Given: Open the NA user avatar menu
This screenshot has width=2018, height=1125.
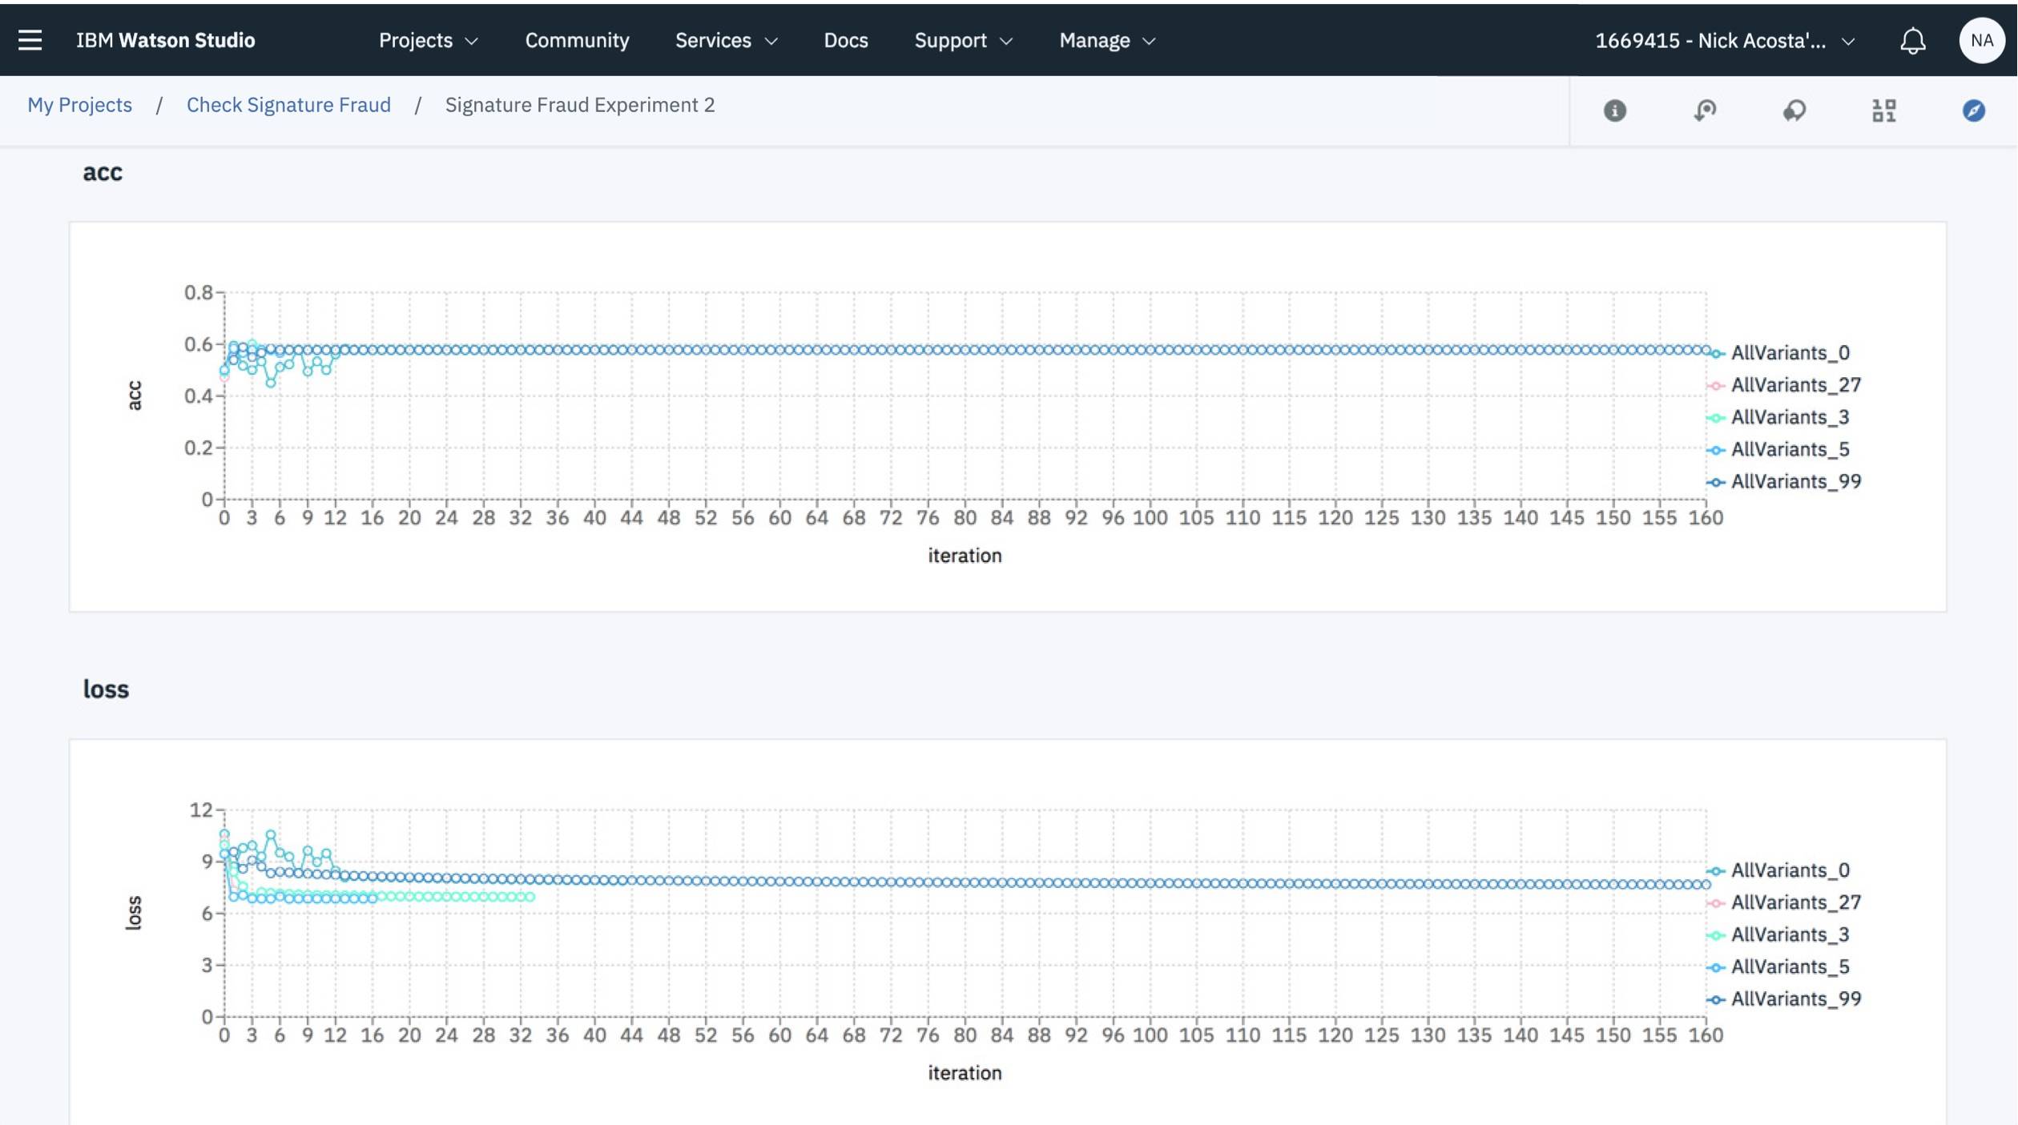Looking at the screenshot, I should click(1981, 40).
